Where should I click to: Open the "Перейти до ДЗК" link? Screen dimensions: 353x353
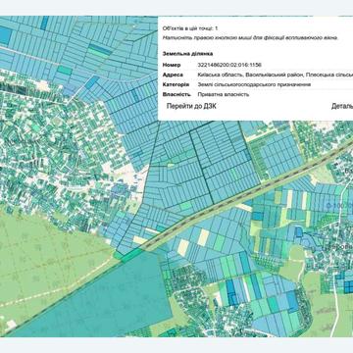[191, 106]
